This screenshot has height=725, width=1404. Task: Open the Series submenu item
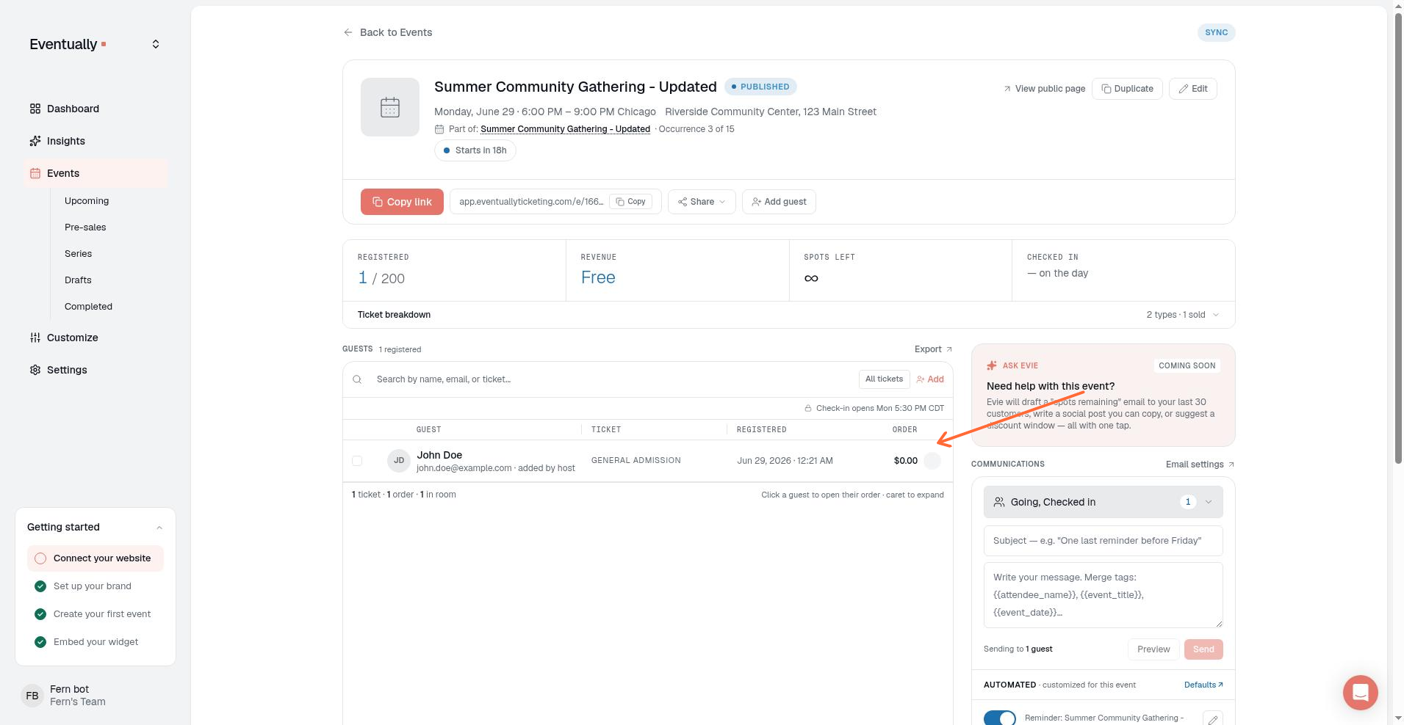point(78,254)
